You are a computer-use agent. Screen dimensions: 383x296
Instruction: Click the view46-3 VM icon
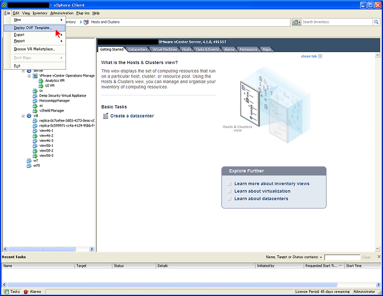click(x=35, y=140)
